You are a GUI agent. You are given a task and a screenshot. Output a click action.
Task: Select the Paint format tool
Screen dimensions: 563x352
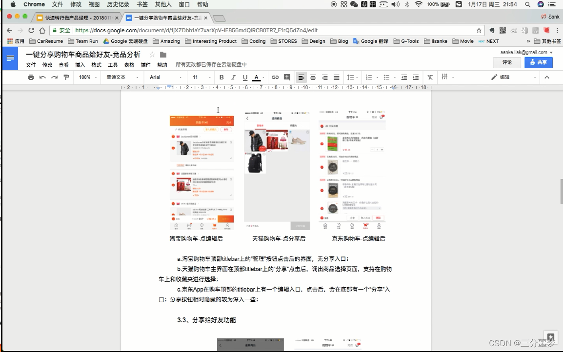(x=66, y=77)
